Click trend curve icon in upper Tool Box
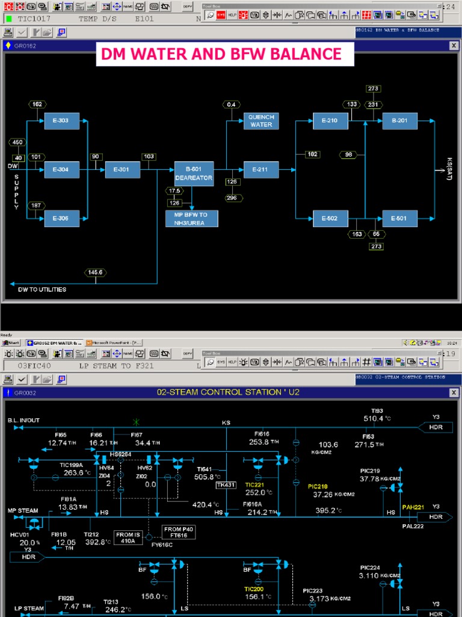 288,15
